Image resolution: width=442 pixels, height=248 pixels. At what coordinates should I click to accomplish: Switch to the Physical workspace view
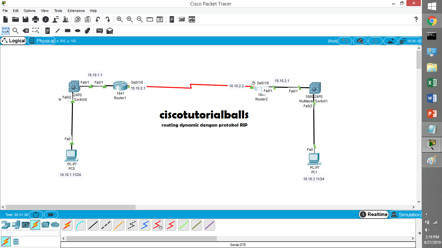42,41
